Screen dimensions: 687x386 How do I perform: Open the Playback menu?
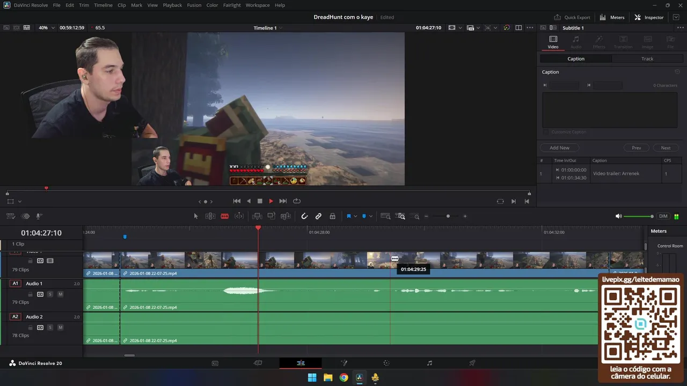pos(172,5)
